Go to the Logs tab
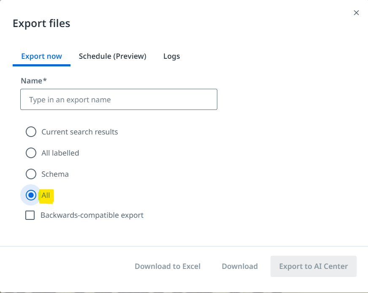This screenshot has height=293, width=368. click(172, 56)
